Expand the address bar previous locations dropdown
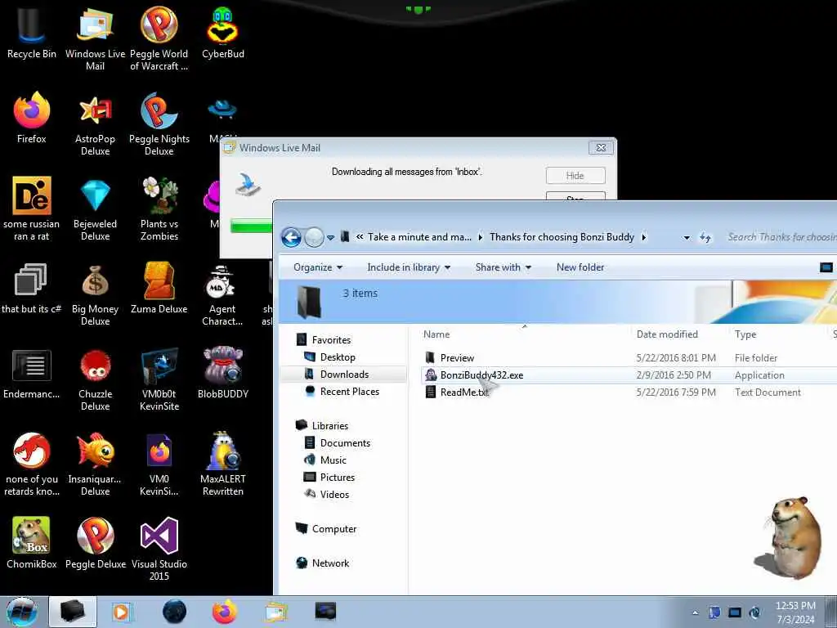The height and width of the screenshot is (628, 837). (687, 238)
